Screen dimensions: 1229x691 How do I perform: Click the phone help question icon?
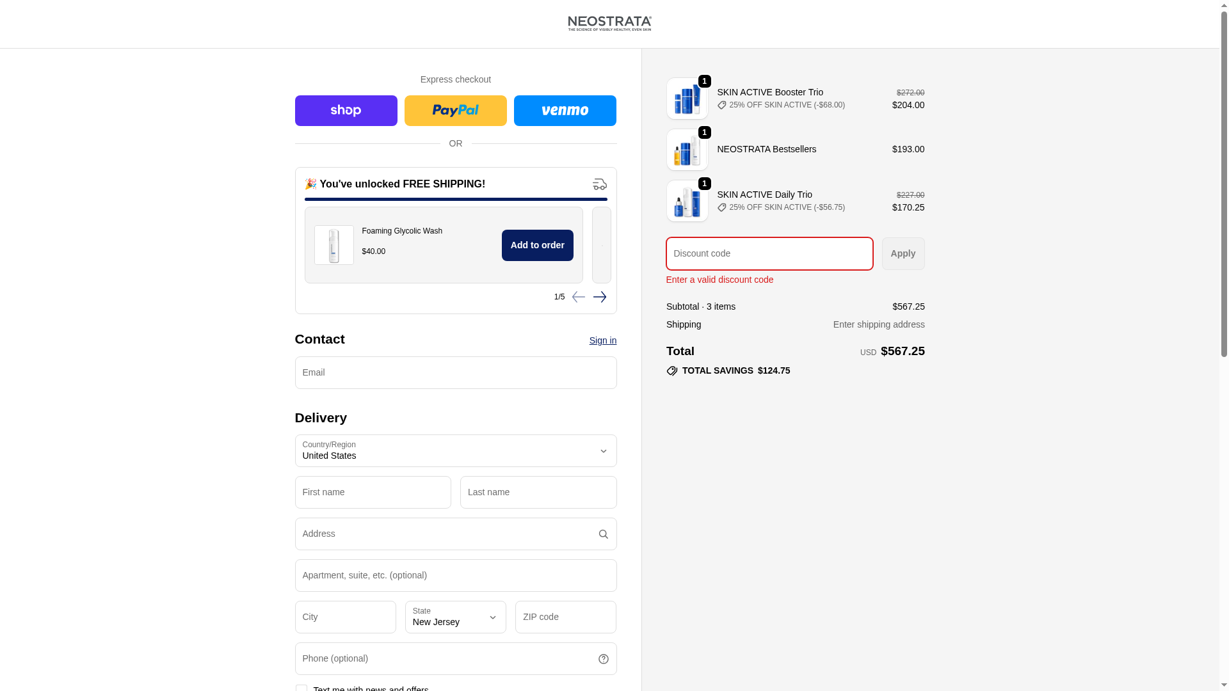coord(603,659)
